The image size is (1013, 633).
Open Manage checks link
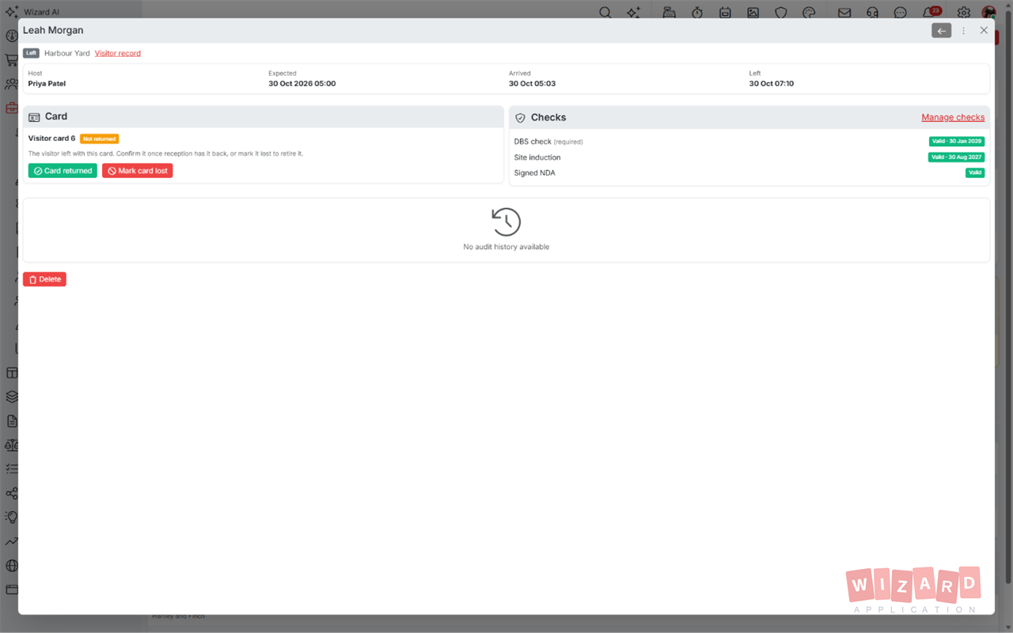(x=953, y=117)
